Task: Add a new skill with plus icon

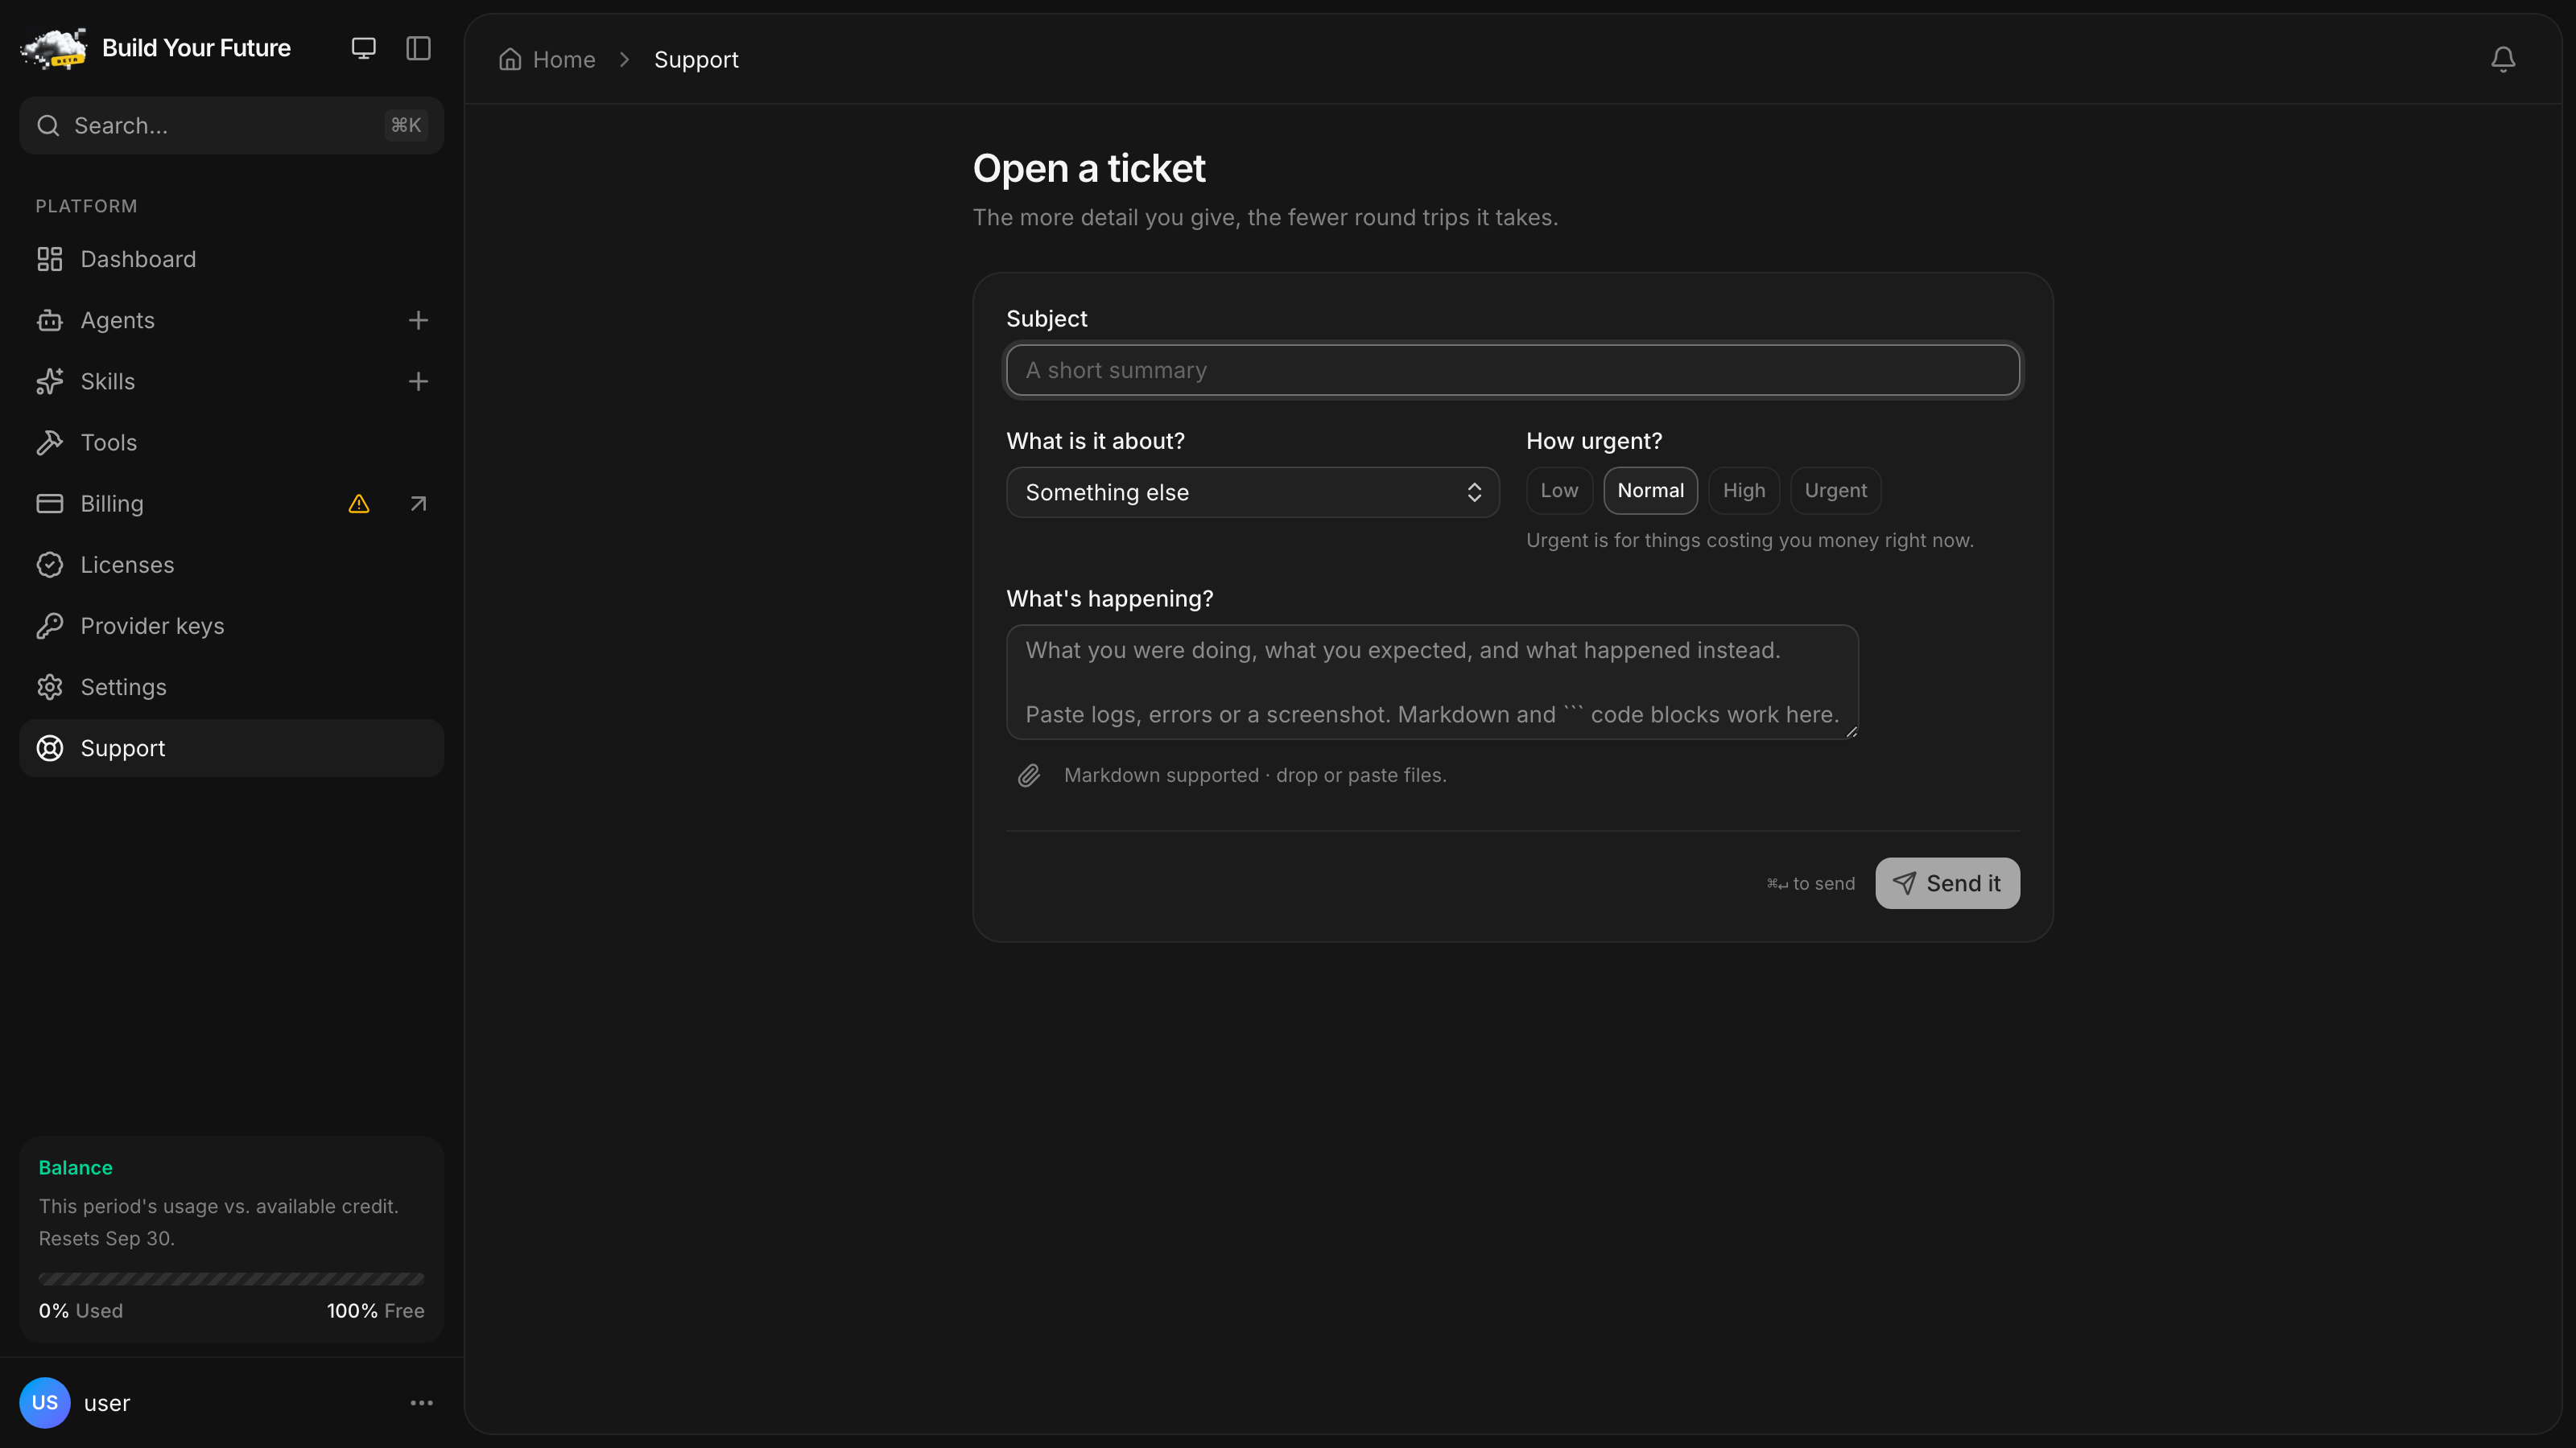Action: (x=418, y=382)
